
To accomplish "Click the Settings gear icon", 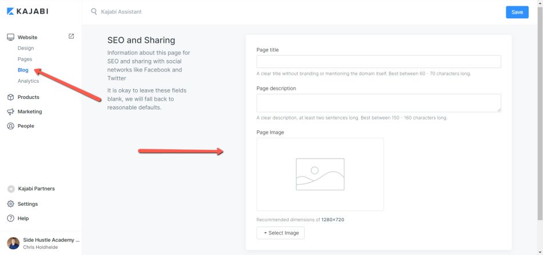I will click(11, 204).
